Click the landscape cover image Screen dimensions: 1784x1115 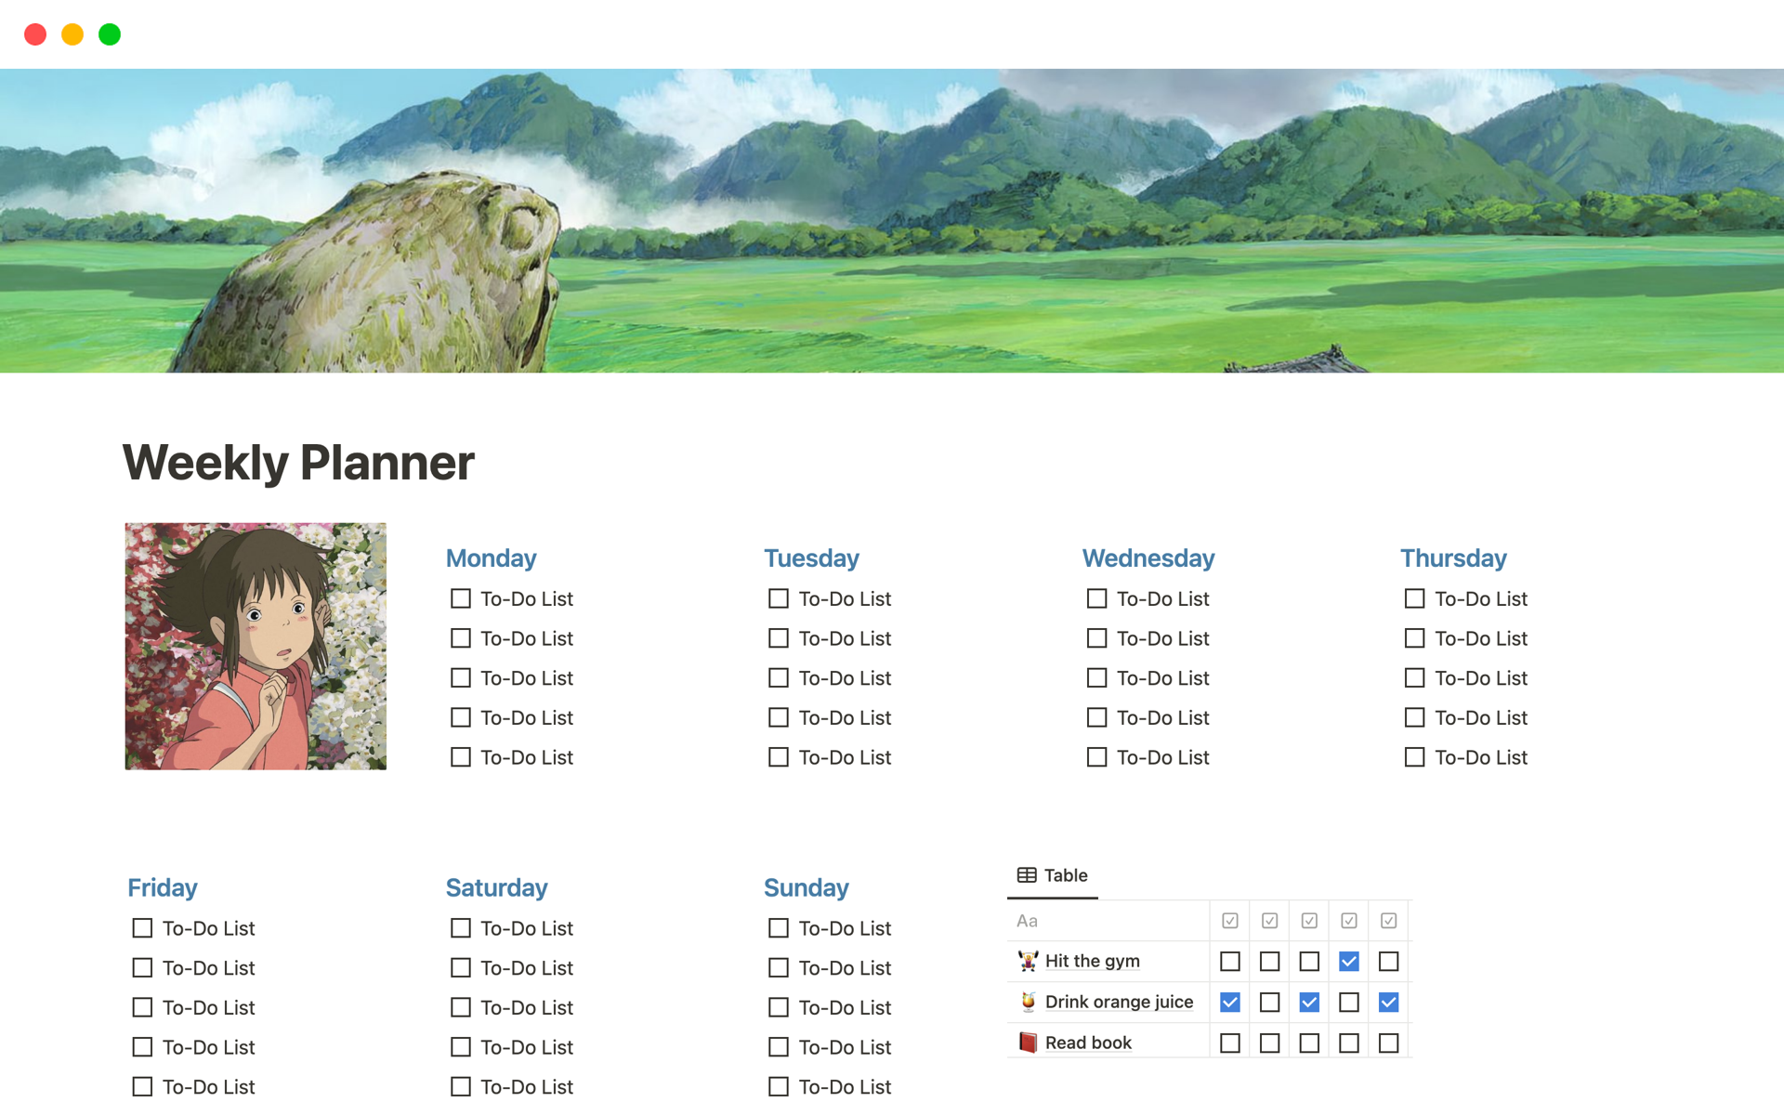(892, 221)
